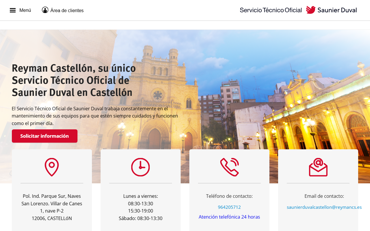The height and width of the screenshot is (231, 370).
Task: Click the clock opening-hours icon
Action: pos(140,167)
